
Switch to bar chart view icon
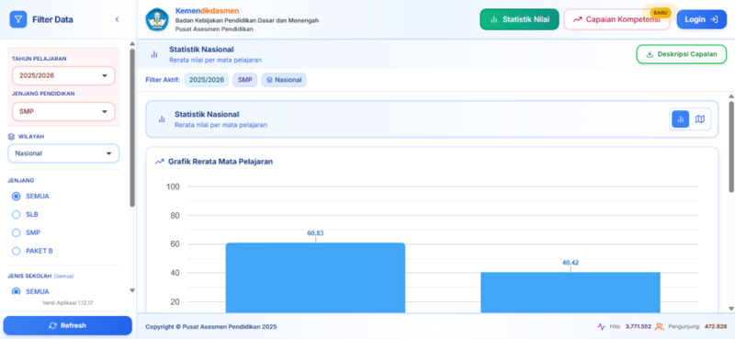(680, 119)
